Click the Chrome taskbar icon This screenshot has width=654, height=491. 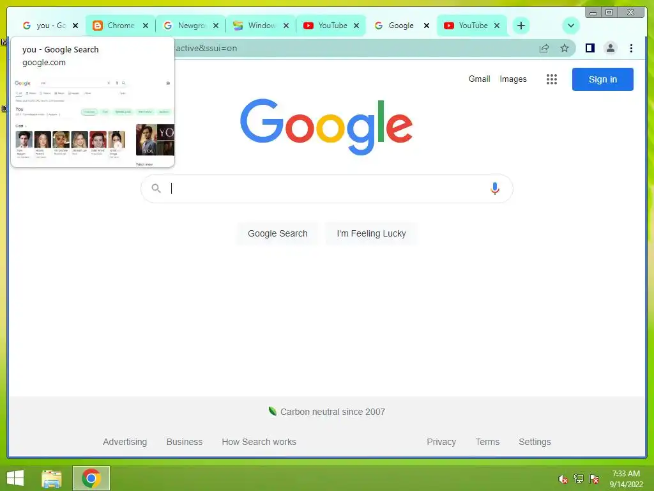click(x=91, y=478)
